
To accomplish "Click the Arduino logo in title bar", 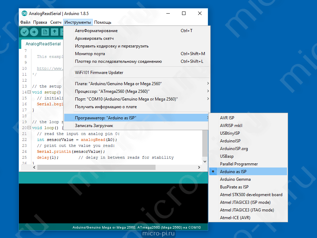I will (x=24, y=14).
